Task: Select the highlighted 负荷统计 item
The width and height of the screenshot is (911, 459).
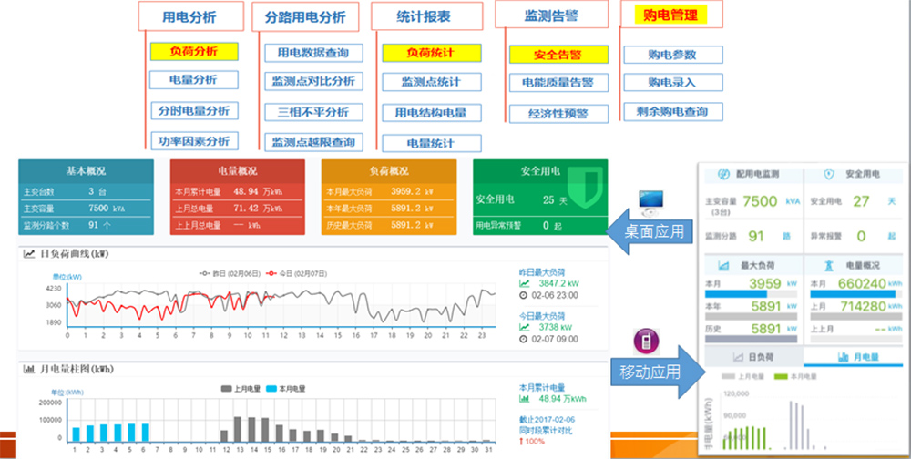Action: pos(432,53)
